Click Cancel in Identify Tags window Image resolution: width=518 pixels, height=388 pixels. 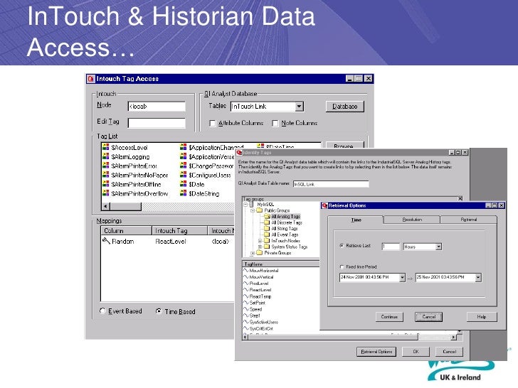point(449,352)
